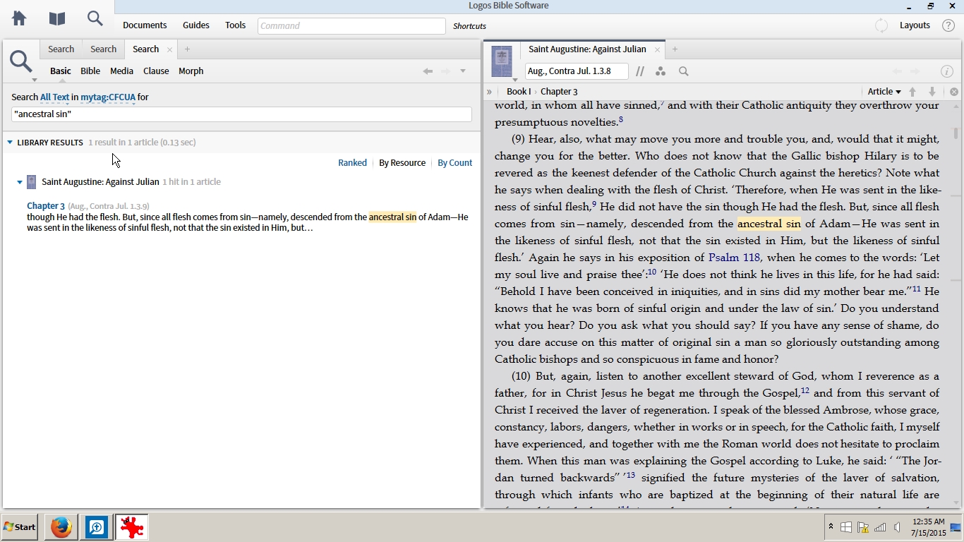
Task: Show table of contents double chevron
Action: (489, 92)
